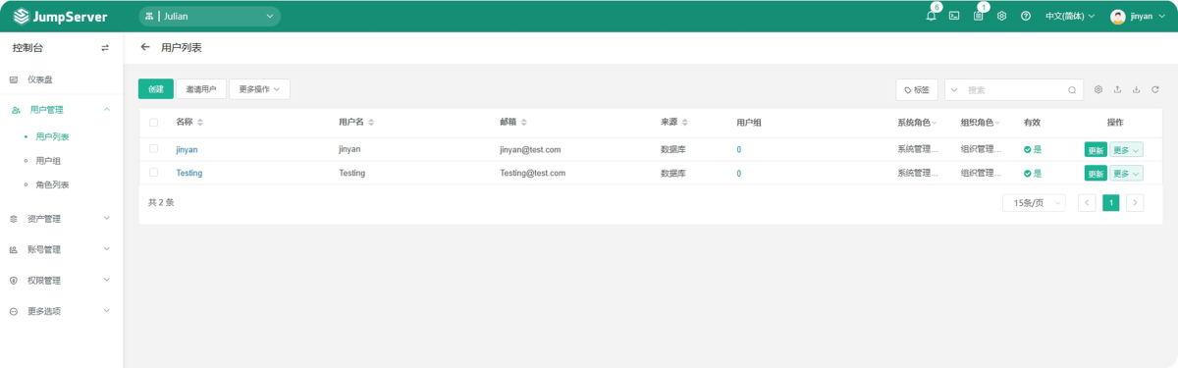Open the Julian organization dropdown

click(x=209, y=17)
